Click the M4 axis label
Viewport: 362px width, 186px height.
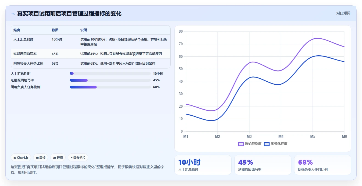(281, 136)
